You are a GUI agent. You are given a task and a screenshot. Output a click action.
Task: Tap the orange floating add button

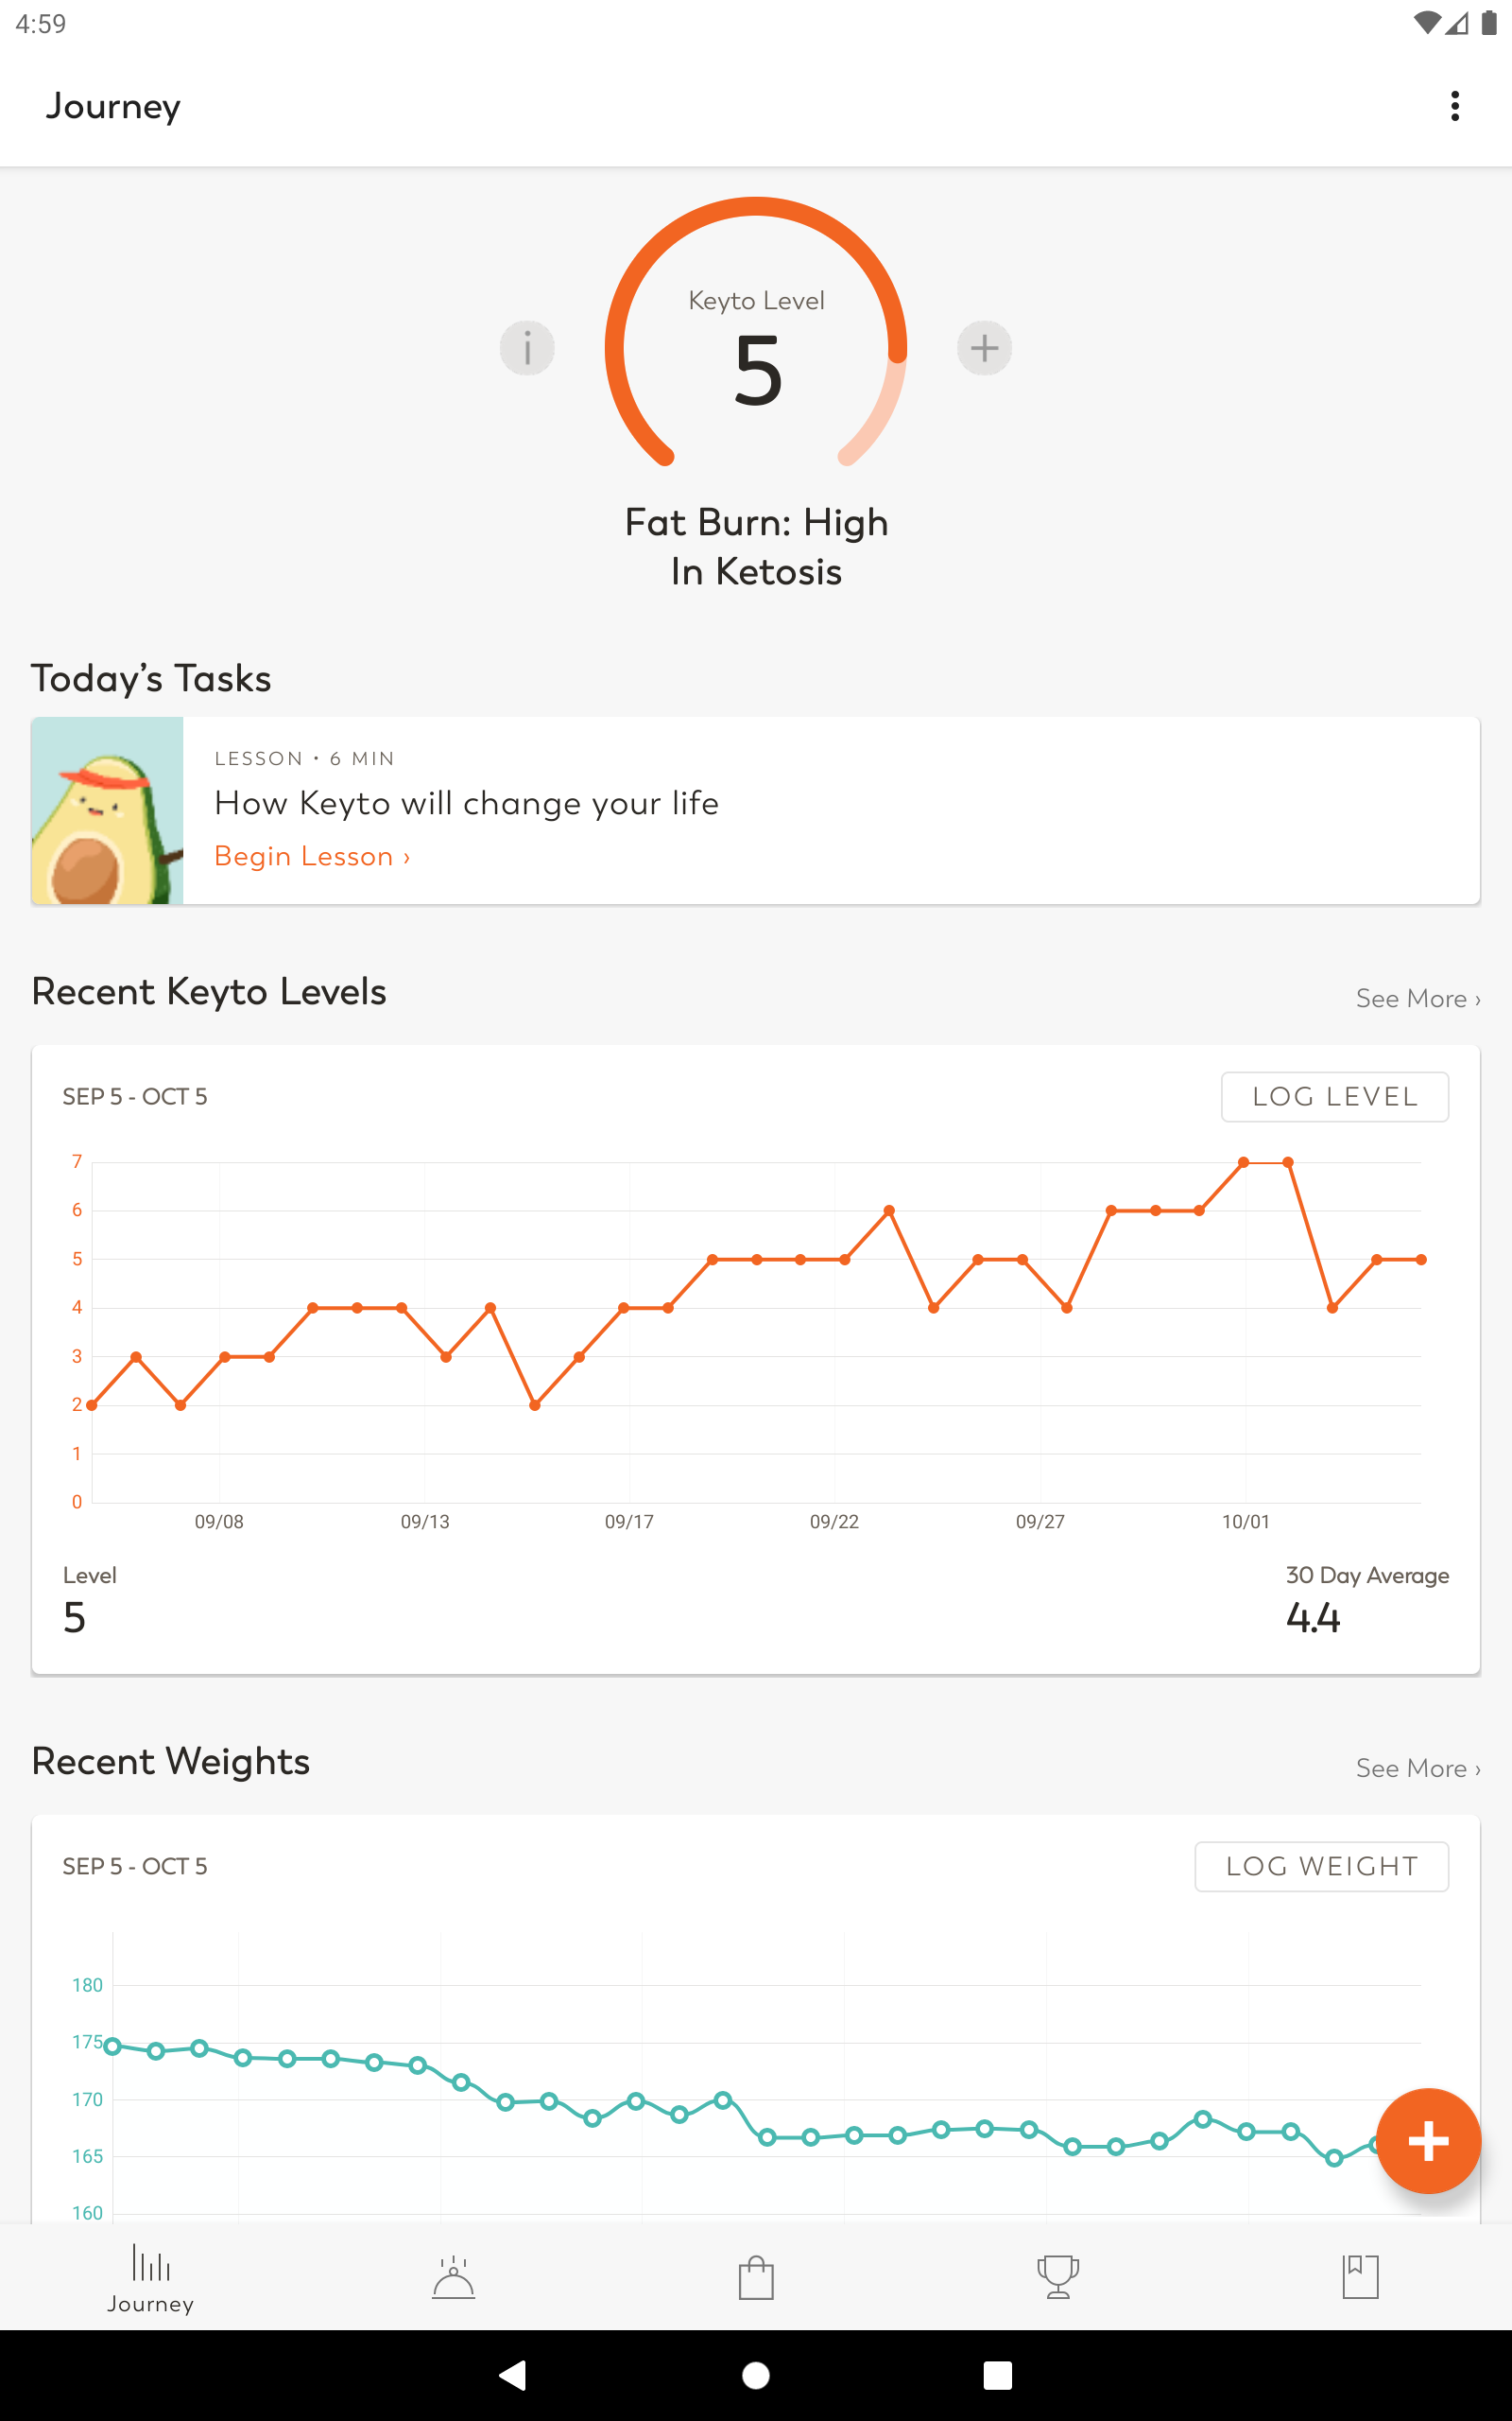1427,2140
